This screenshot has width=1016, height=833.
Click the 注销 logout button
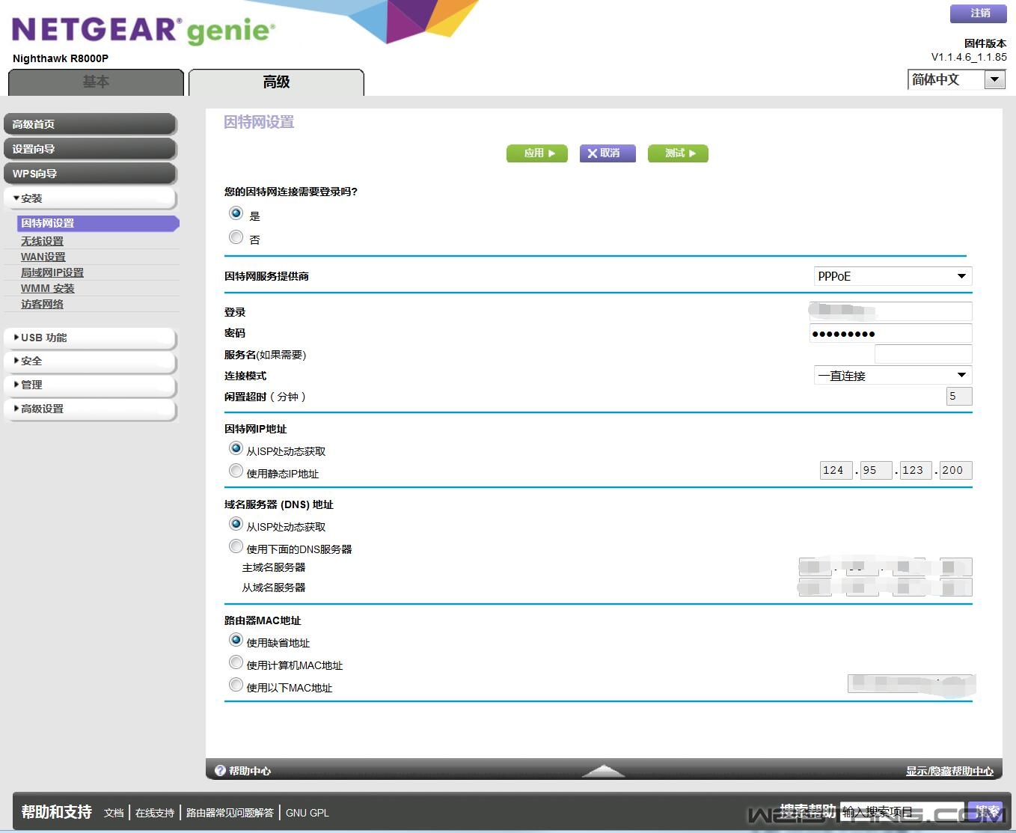tap(979, 13)
